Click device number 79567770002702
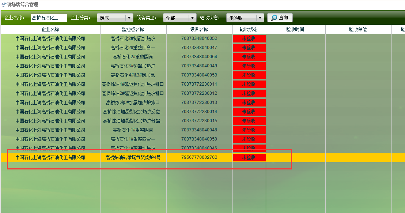This screenshot has width=405, height=213. point(199,157)
